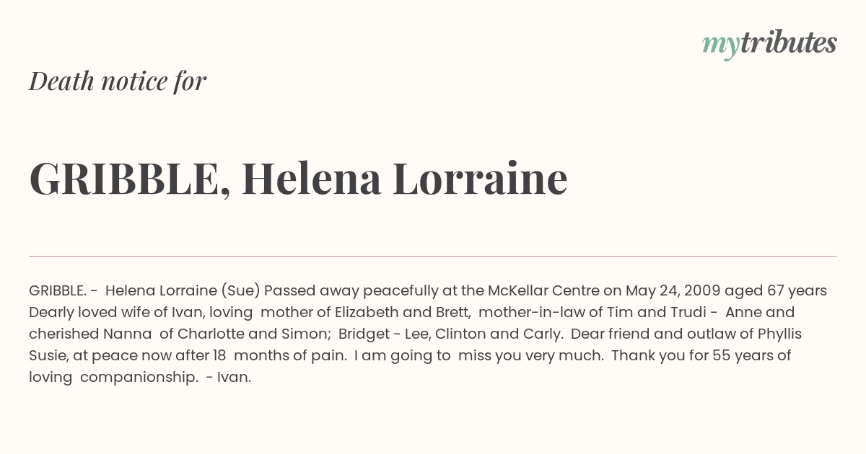The image size is (866, 454).
Task: Click 'GRIBBLE.' at start of notice text
Action: point(58,290)
